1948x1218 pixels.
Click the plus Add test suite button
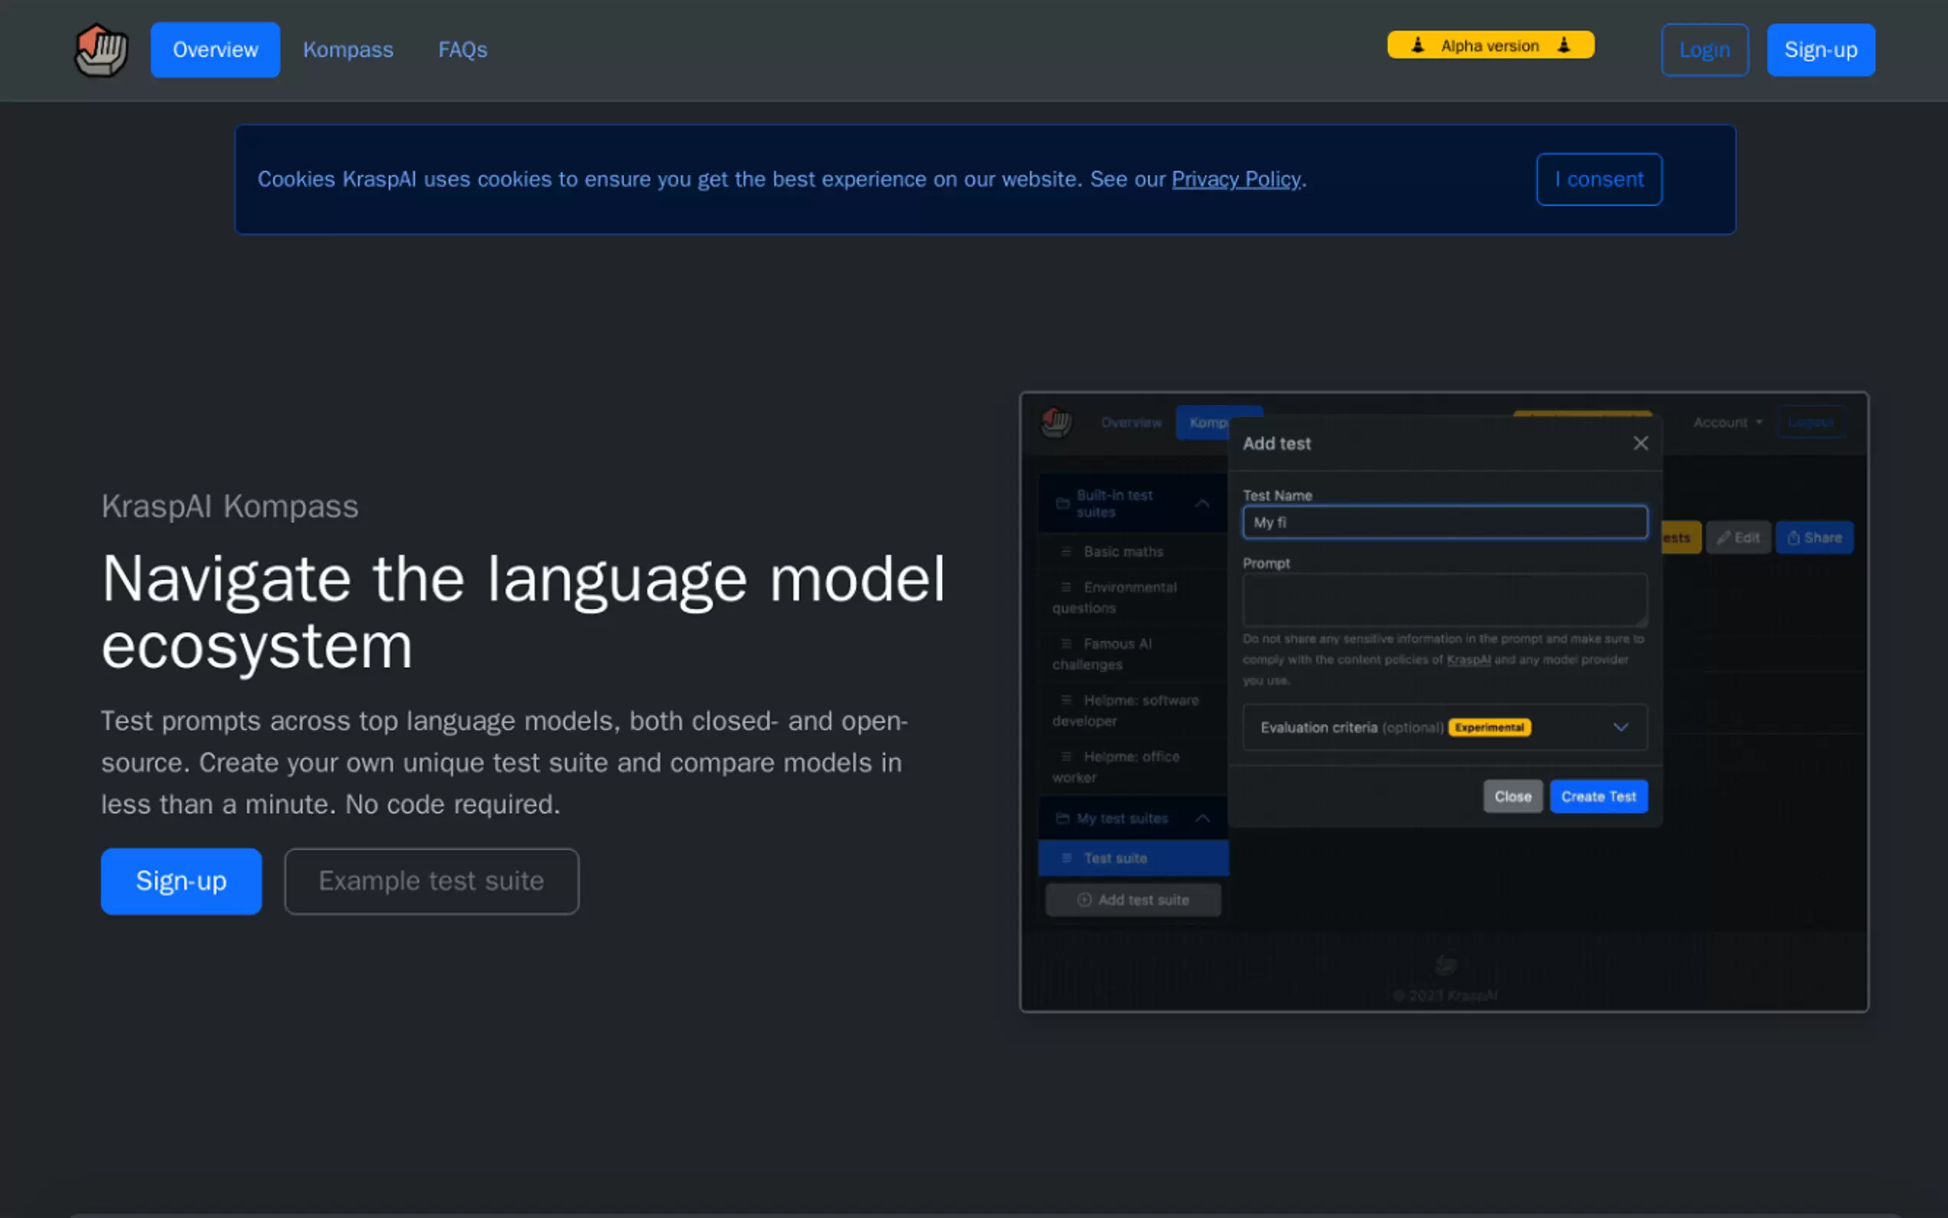pos(1132,900)
